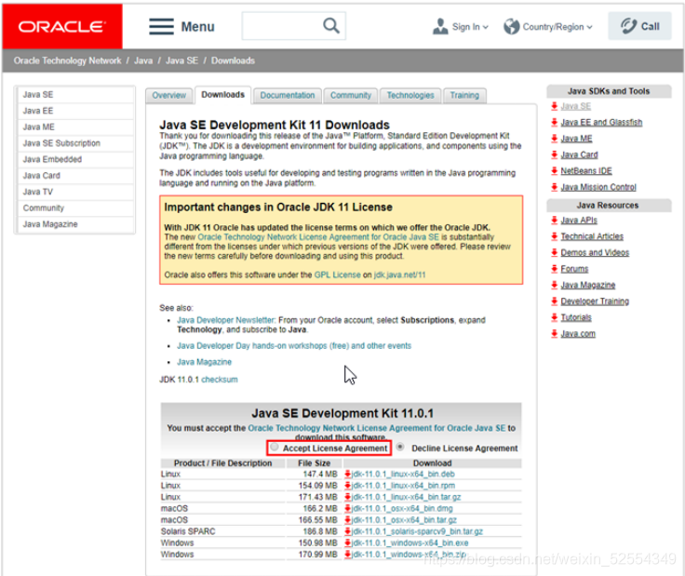Click the GPL License link
The width and height of the screenshot is (685, 576).
(x=337, y=275)
